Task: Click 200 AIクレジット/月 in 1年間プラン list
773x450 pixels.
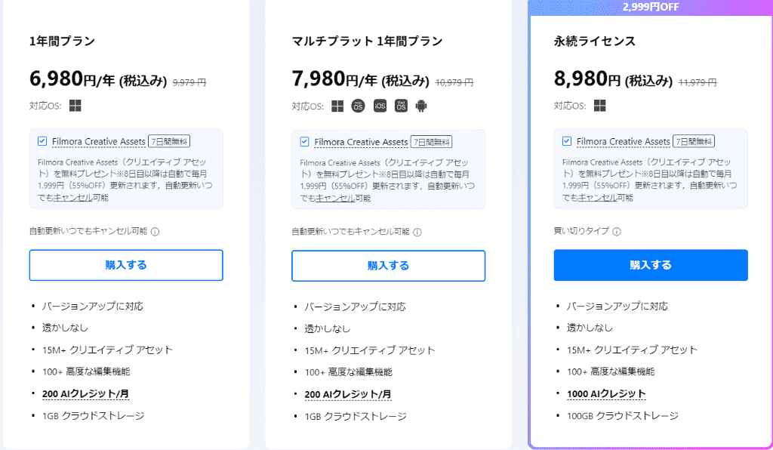Action: click(x=86, y=394)
